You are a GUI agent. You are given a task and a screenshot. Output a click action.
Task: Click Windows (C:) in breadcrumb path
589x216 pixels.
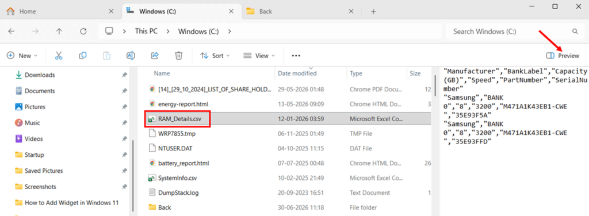click(198, 32)
